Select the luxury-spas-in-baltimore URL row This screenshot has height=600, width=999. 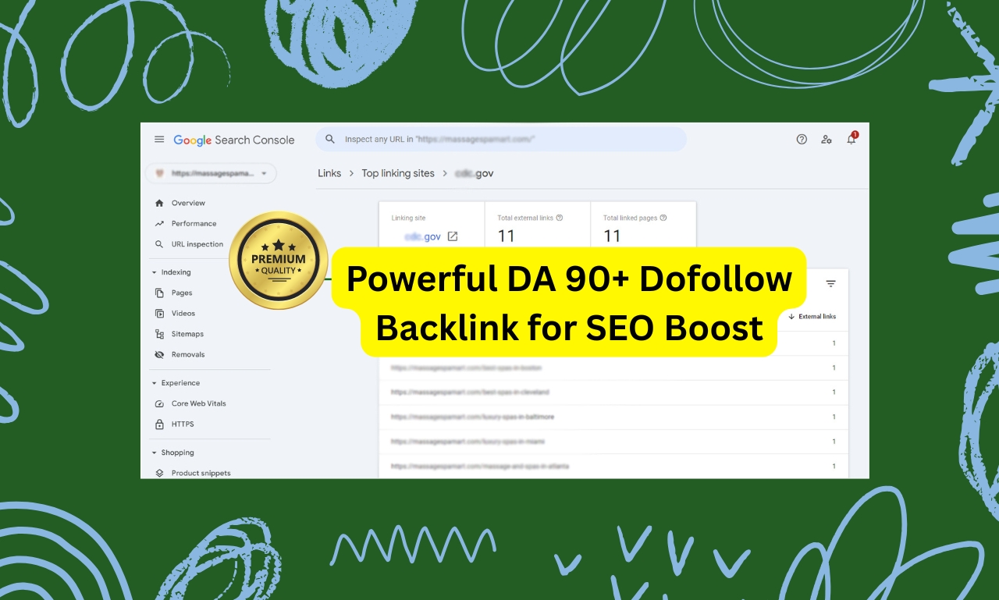[613, 417]
